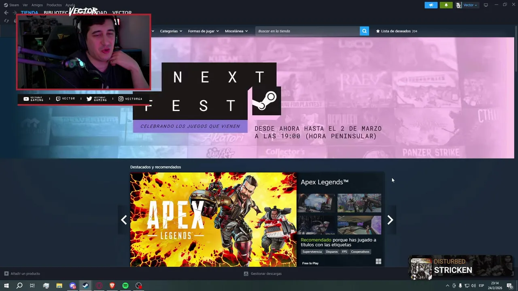Screen dimensions: 518x291
Task: Go to the TIENDA tab
Action: coord(30,13)
